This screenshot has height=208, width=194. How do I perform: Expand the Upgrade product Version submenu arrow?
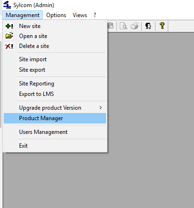coord(101,108)
